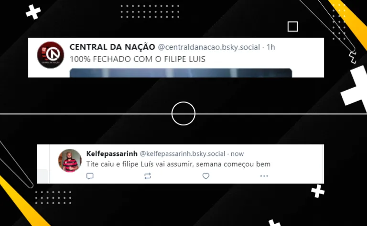Reply to Kelfepassarinh's post
The height and width of the screenshot is (226, 367).
90,176
